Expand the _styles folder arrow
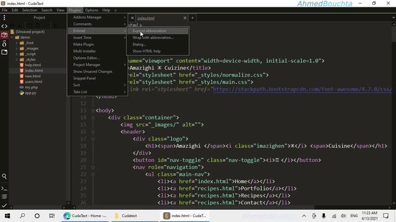This screenshot has height=222, width=396. click(17, 60)
